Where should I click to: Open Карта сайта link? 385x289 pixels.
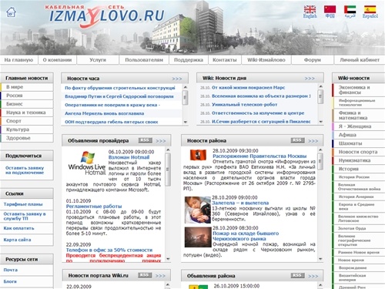click(17, 240)
